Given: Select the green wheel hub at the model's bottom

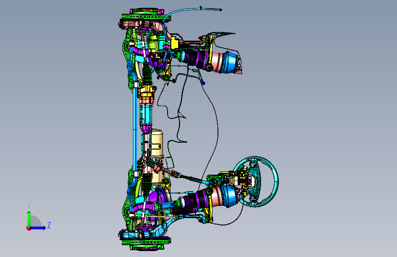Looking at the screenshot, I should click(x=147, y=244).
